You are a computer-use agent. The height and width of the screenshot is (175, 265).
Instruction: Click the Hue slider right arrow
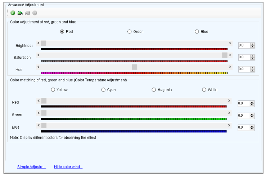(x=230, y=67)
